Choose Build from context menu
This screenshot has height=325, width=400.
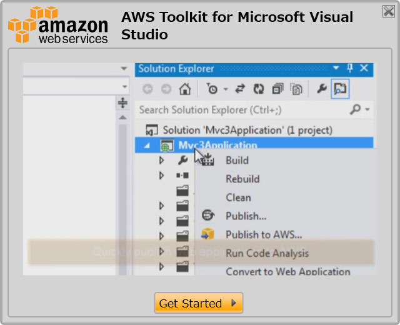(x=237, y=161)
